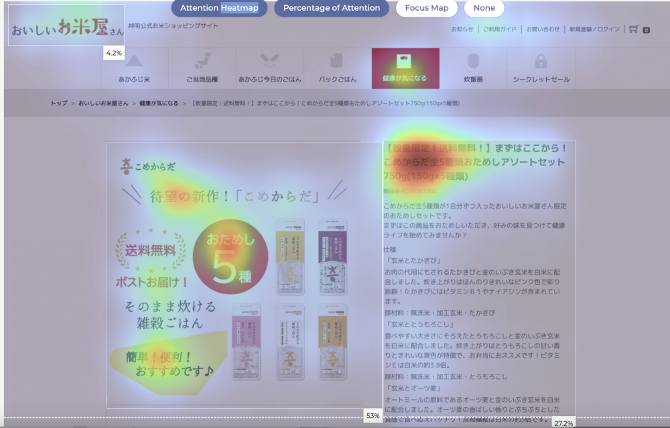Click the shopping cart icon

(x=633, y=29)
